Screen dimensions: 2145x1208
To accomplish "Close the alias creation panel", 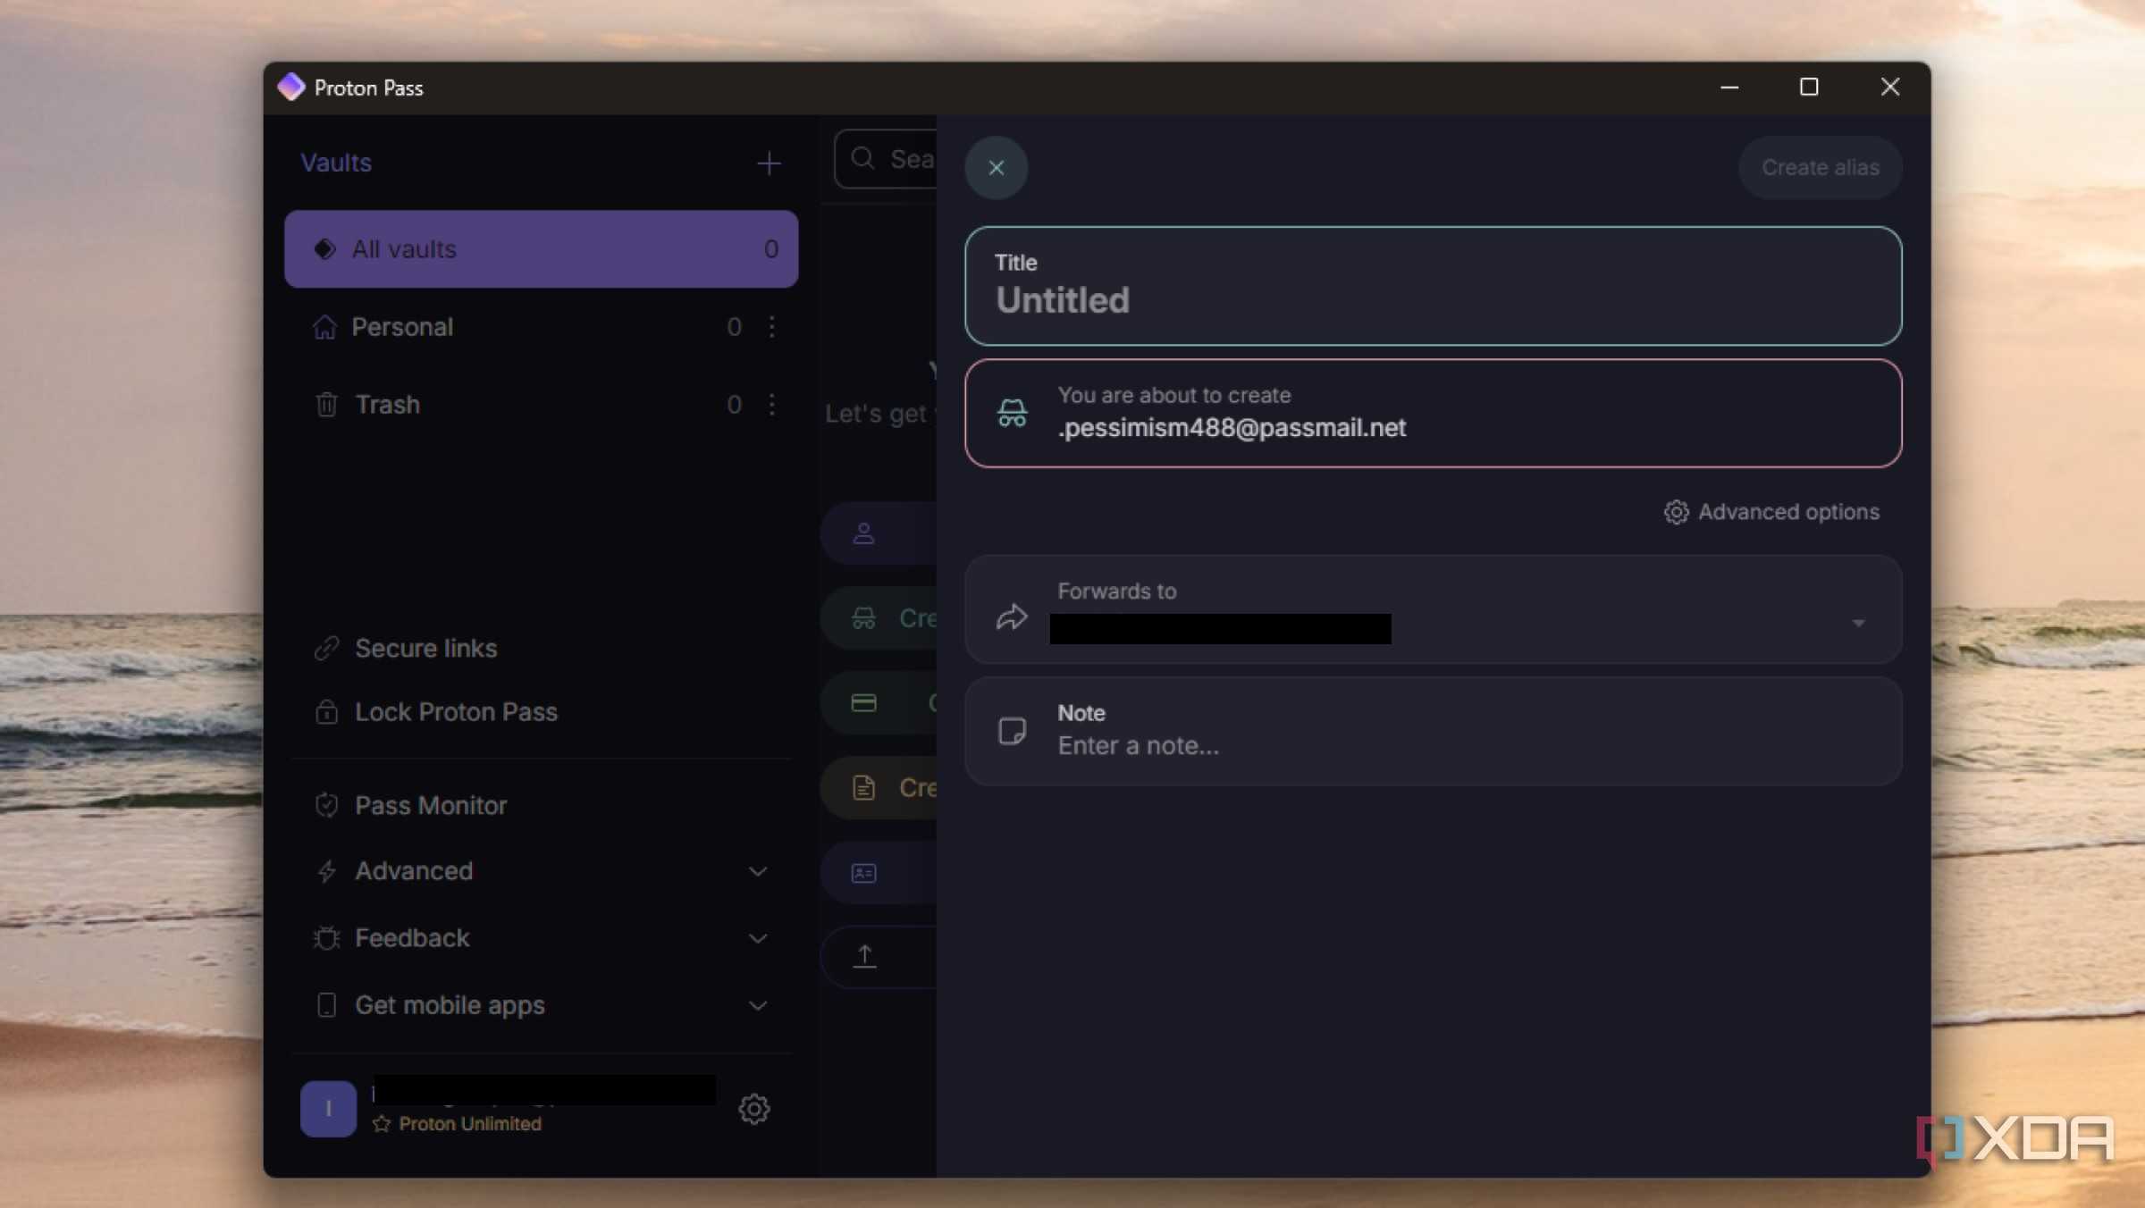I will pos(996,168).
